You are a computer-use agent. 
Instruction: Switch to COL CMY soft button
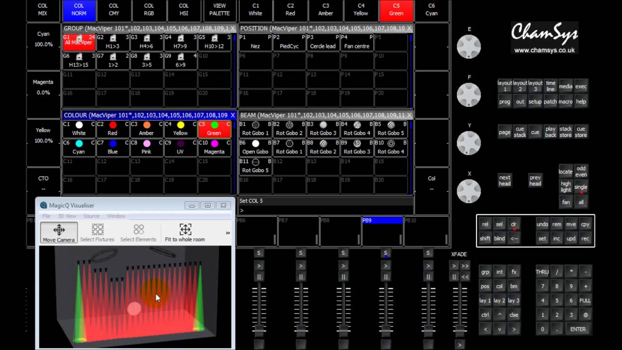pos(114,10)
